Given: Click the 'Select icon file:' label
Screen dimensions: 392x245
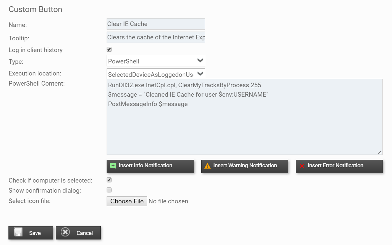Looking at the screenshot, I should coord(30,201).
